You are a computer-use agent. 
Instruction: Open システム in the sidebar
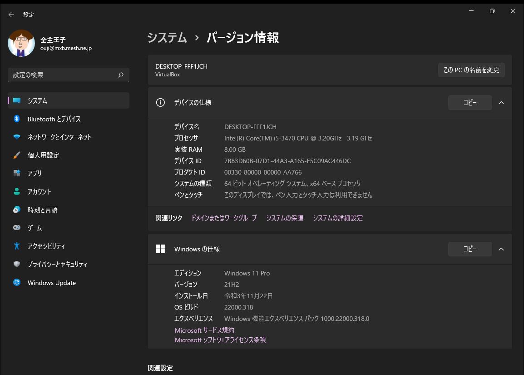click(x=69, y=100)
